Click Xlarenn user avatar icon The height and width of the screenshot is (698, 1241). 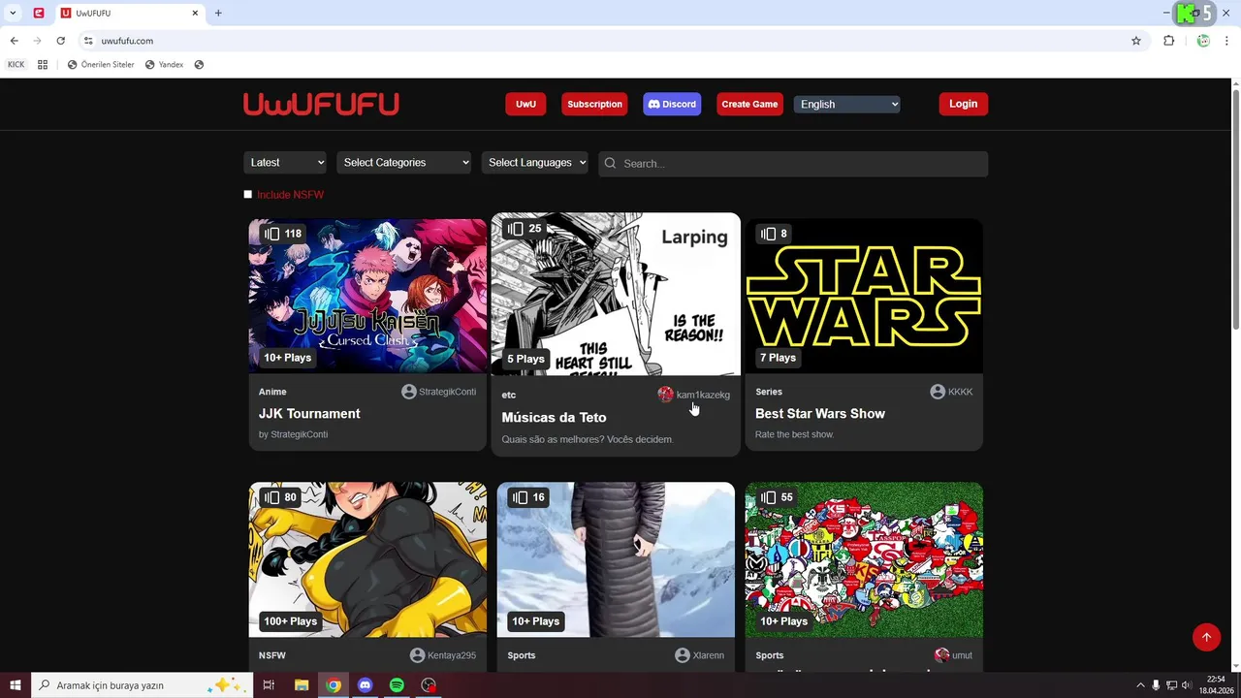coord(683,655)
